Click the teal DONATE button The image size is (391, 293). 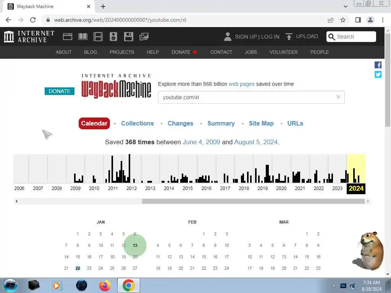(x=59, y=91)
